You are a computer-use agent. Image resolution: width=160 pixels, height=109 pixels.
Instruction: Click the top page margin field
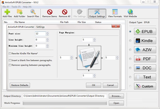tap(87, 40)
